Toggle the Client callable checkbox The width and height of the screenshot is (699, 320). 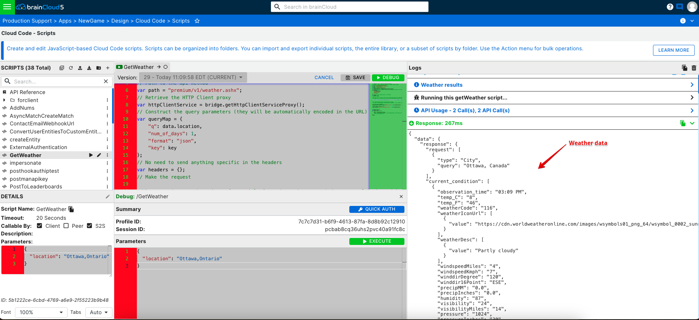coord(39,226)
